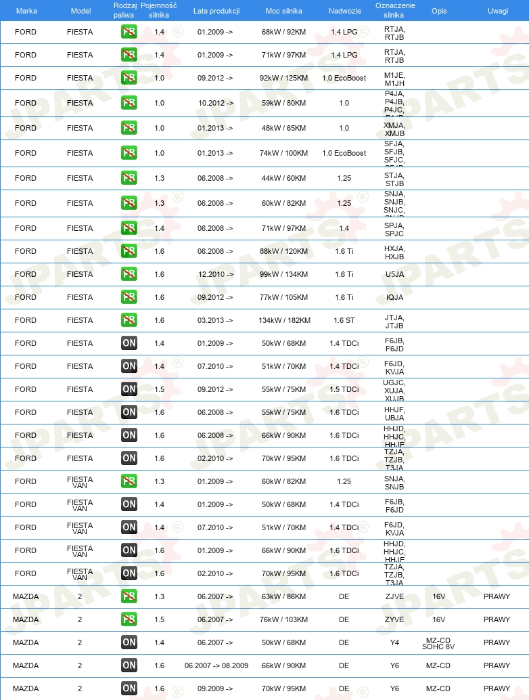Image resolution: width=529 pixels, height=700 pixels.
Task: Click petrol icon in 44kW / 60KM row
Action: [129, 177]
